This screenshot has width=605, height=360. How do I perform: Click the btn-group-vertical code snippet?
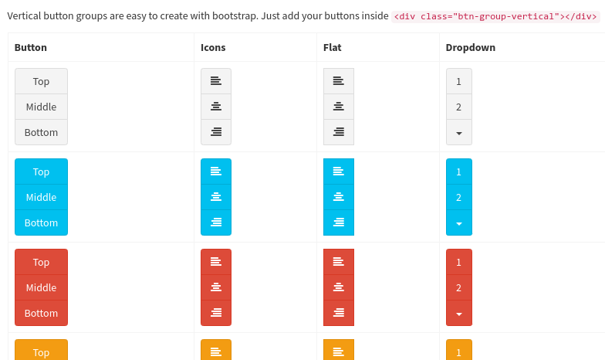tap(495, 16)
